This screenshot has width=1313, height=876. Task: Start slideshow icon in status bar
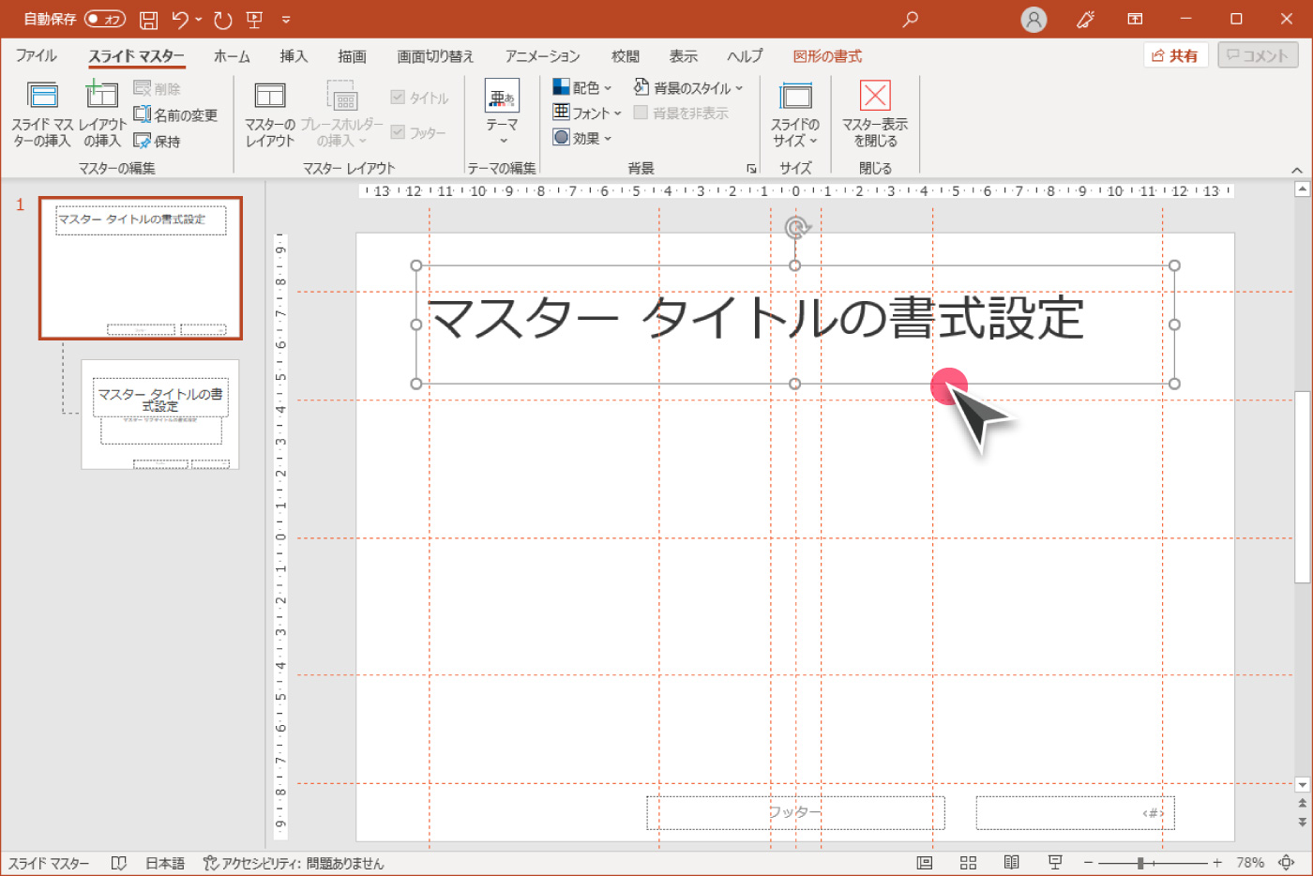point(1055,862)
